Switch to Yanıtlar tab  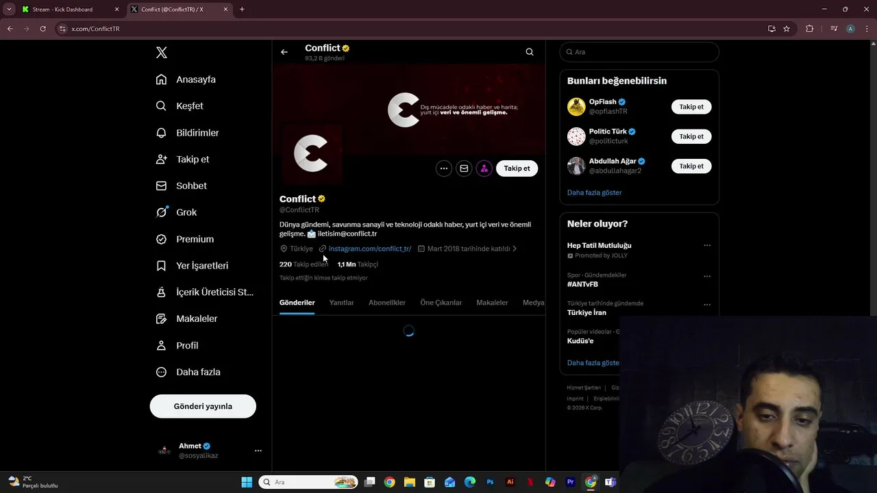click(341, 303)
